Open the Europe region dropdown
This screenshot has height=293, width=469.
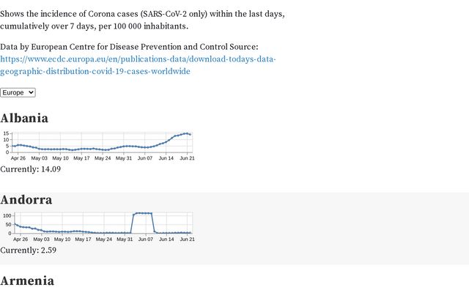(18, 92)
